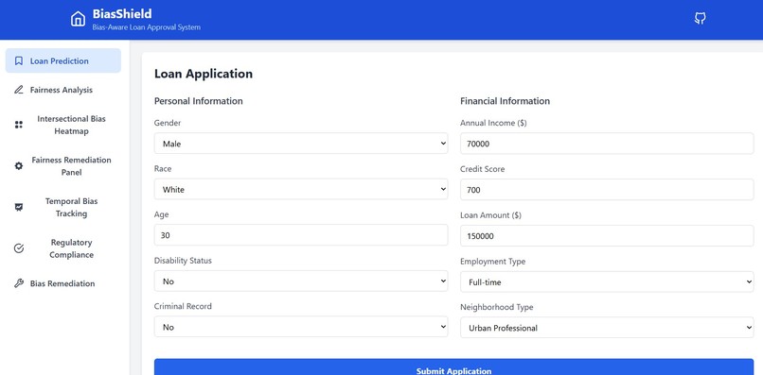Click the Age input field
The height and width of the screenshot is (375, 763).
301,235
